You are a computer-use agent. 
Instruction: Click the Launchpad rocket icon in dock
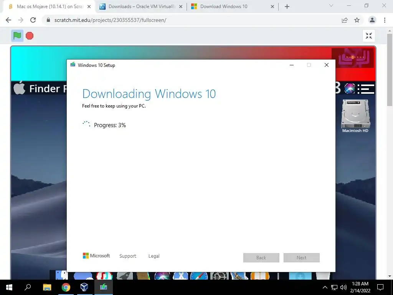125,276
